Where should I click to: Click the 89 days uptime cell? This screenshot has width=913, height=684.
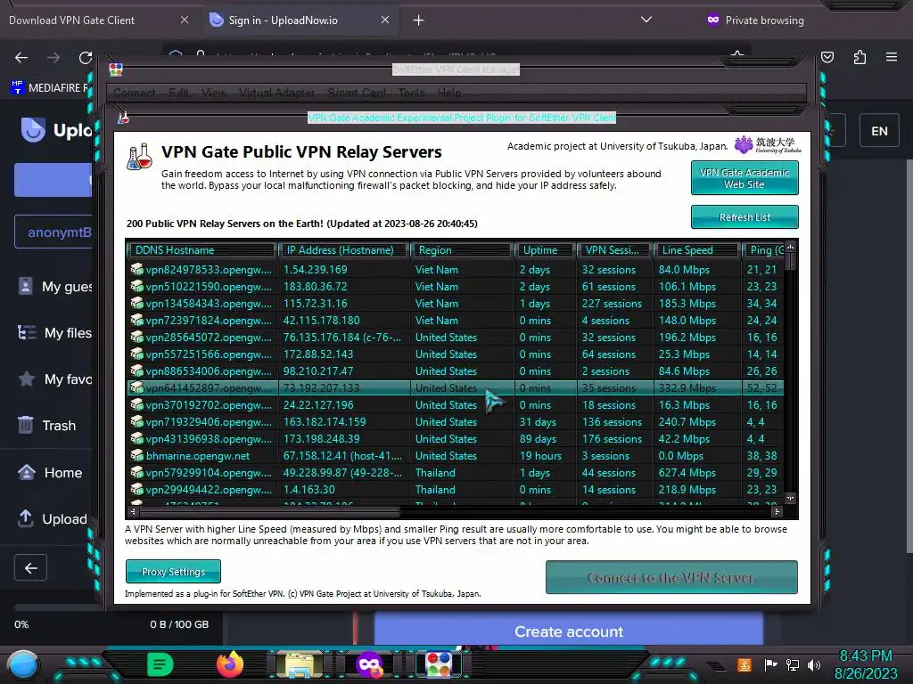pyautogui.click(x=538, y=438)
